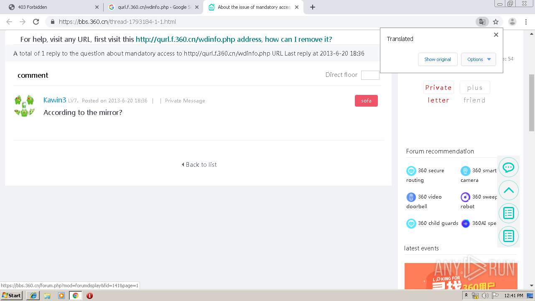Bookmark this page with the star icon
This screenshot has width=535, height=301.
(x=496, y=22)
